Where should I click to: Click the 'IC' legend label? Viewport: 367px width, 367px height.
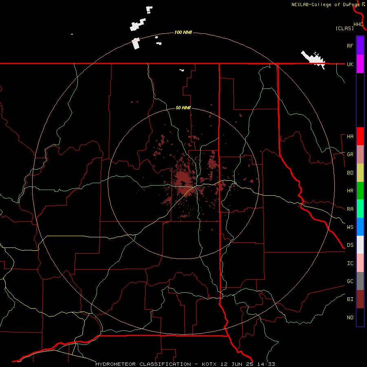350,263
